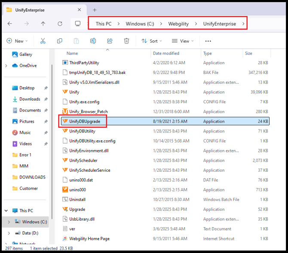Image resolution: width=288 pixels, height=253 pixels.
Task: Add a new File Explorer tab
Action: pos(95,10)
